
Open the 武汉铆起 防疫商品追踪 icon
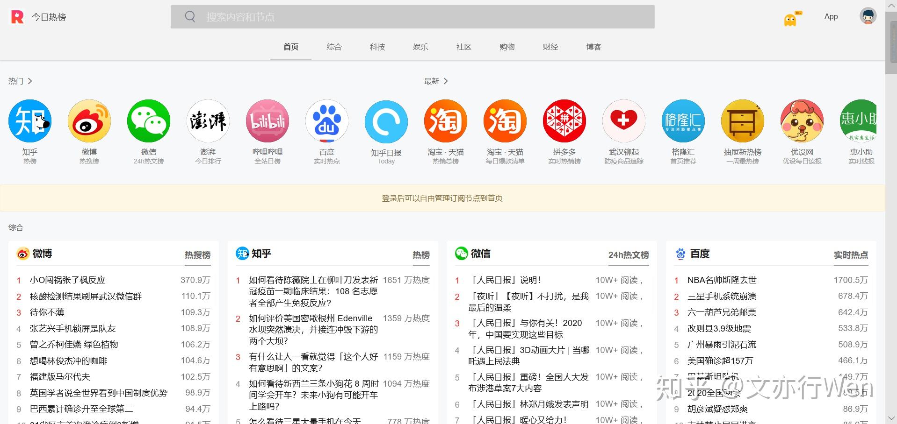pyautogui.click(x=624, y=121)
